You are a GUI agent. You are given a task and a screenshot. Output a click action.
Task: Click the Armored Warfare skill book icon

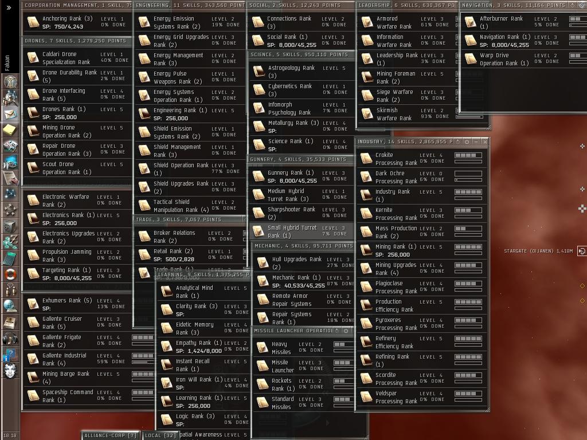pyautogui.click(x=367, y=22)
